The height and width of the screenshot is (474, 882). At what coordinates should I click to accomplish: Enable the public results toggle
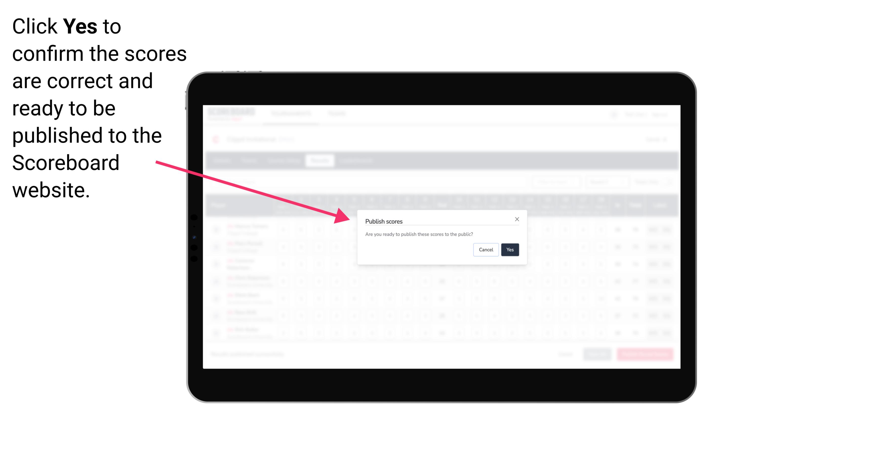click(x=509, y=249)
